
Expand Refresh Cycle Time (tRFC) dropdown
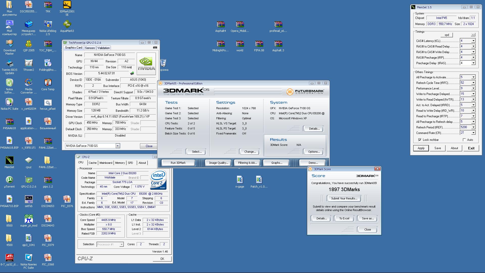[473, 83]
